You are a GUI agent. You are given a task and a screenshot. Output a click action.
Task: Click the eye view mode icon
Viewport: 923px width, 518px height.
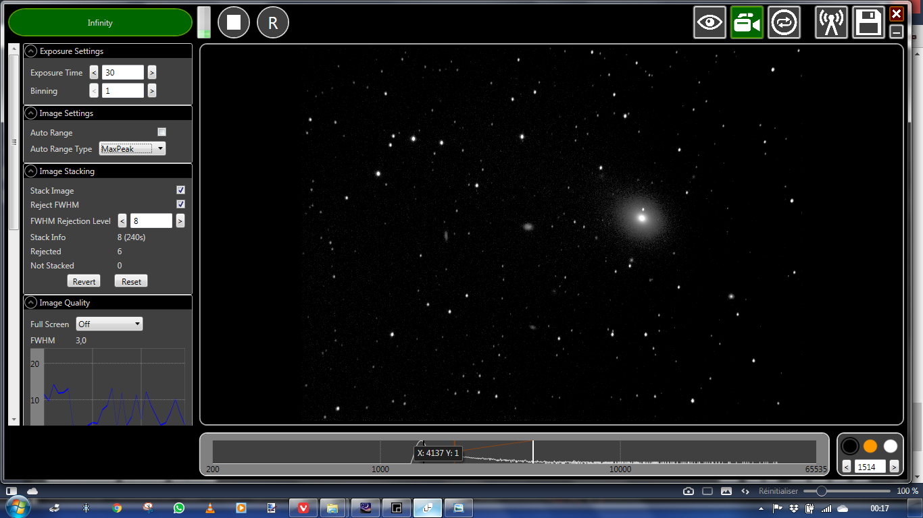[709, 22]
